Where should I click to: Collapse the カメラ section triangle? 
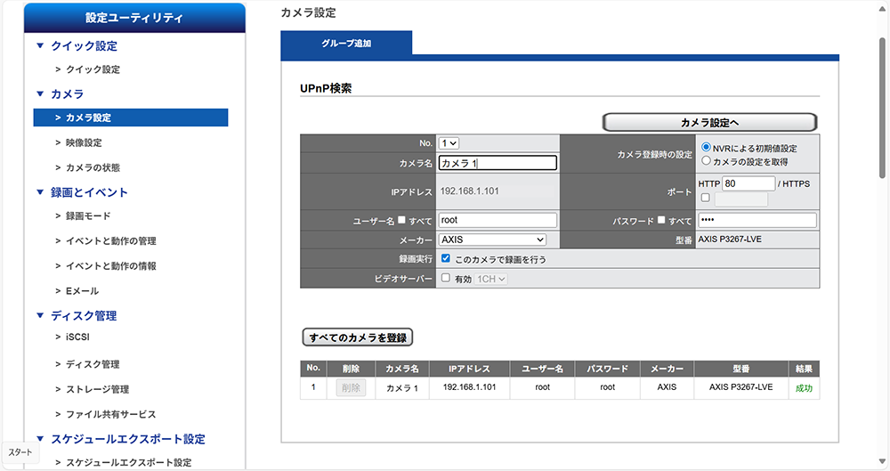point(40,93)
